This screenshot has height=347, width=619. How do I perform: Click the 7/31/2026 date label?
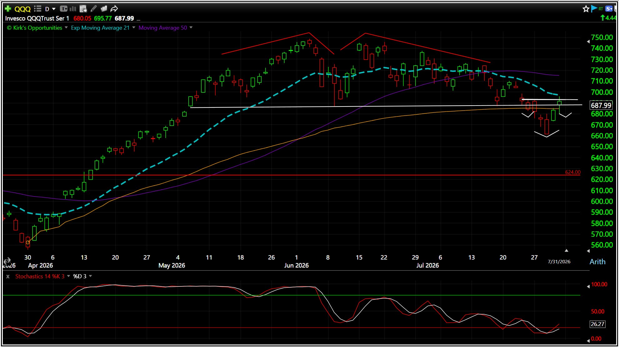point(559,262)
